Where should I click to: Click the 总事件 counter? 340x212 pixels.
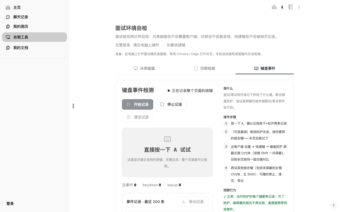point(129,185)
